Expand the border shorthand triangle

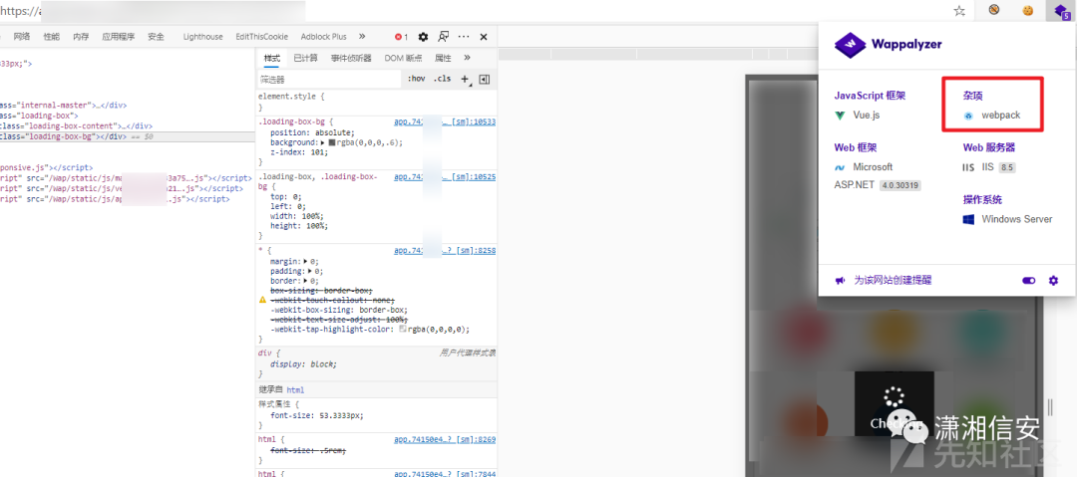tap(306, 281)
